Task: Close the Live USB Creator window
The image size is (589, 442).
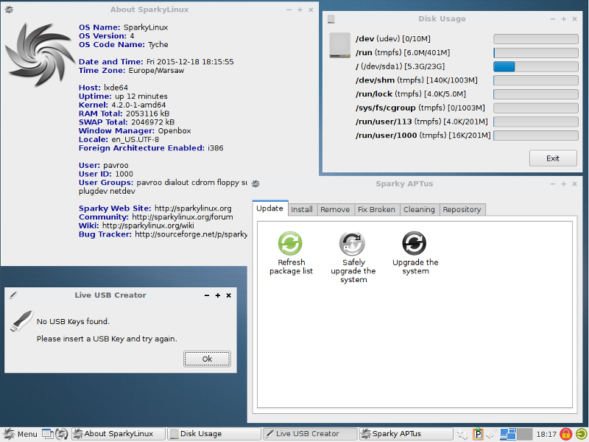Action: point(228,295)
